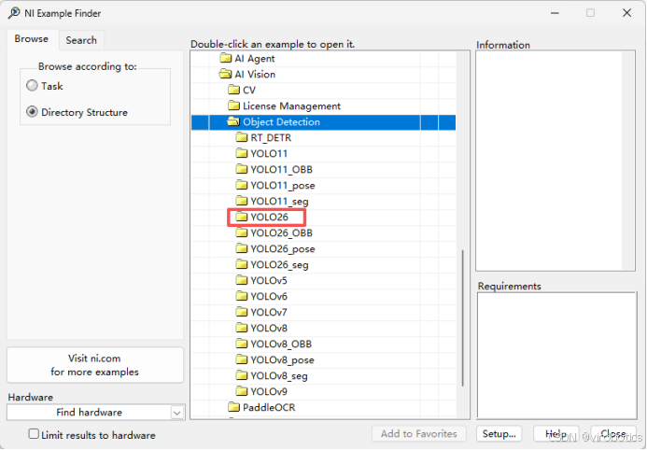Click the Object Detection folder icon

[233, 121]
